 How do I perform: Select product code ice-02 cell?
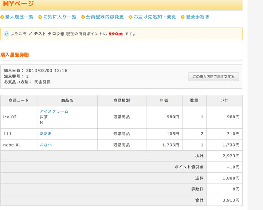click(x=19, y=117)
